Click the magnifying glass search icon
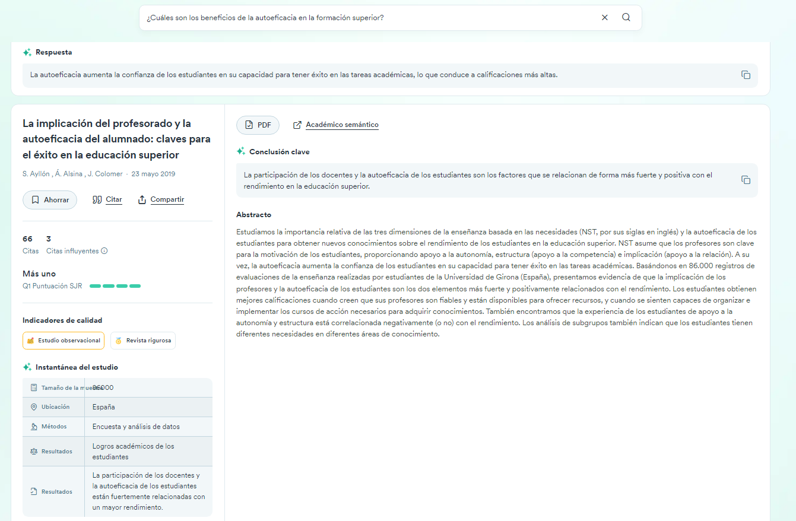Image resolution: width=796 pixels, height=521 pixels. [626, 18]
